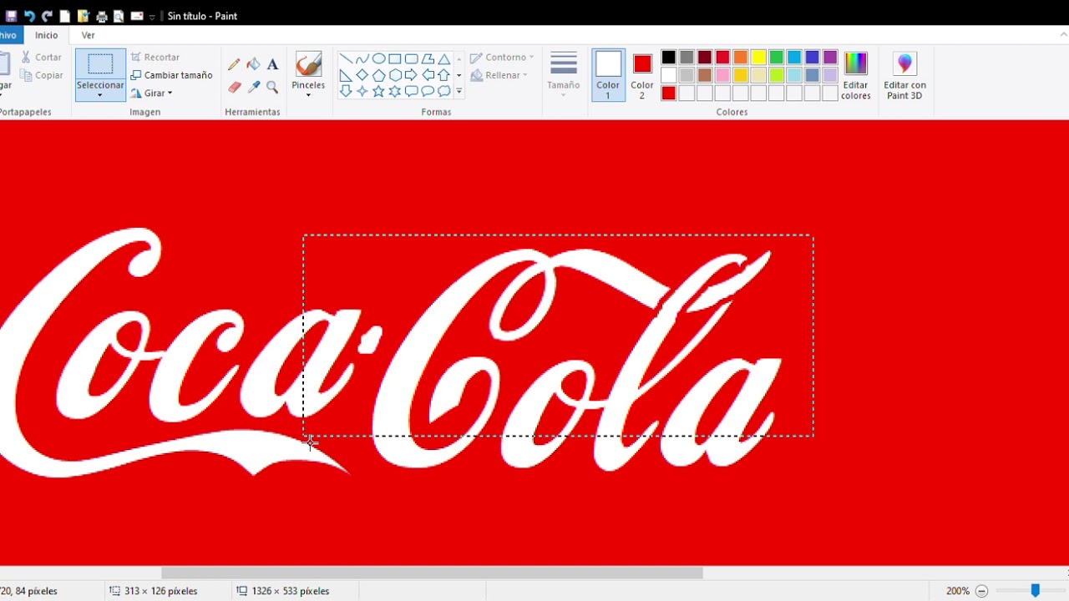The image size is (1069, 601).
Task: Switch to the Inicio ribbon tab
Action: (47, 35)
